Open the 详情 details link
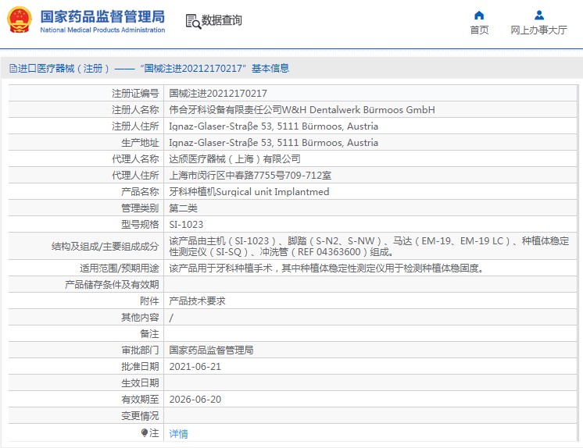The height and width of the screenshot is (448, 583). click(x=178, y=433)
